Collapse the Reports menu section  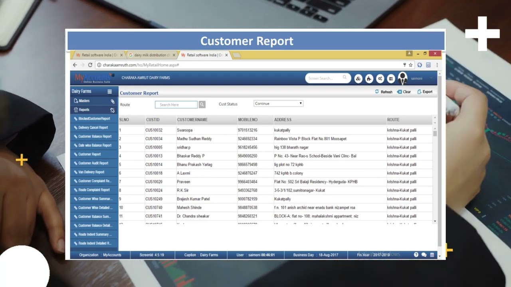tap(94, 110)
